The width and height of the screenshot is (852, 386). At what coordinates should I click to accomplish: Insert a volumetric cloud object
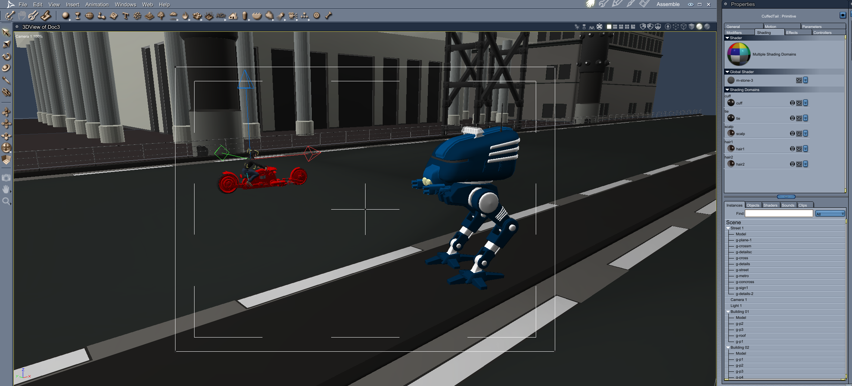(x=173, y=16)
